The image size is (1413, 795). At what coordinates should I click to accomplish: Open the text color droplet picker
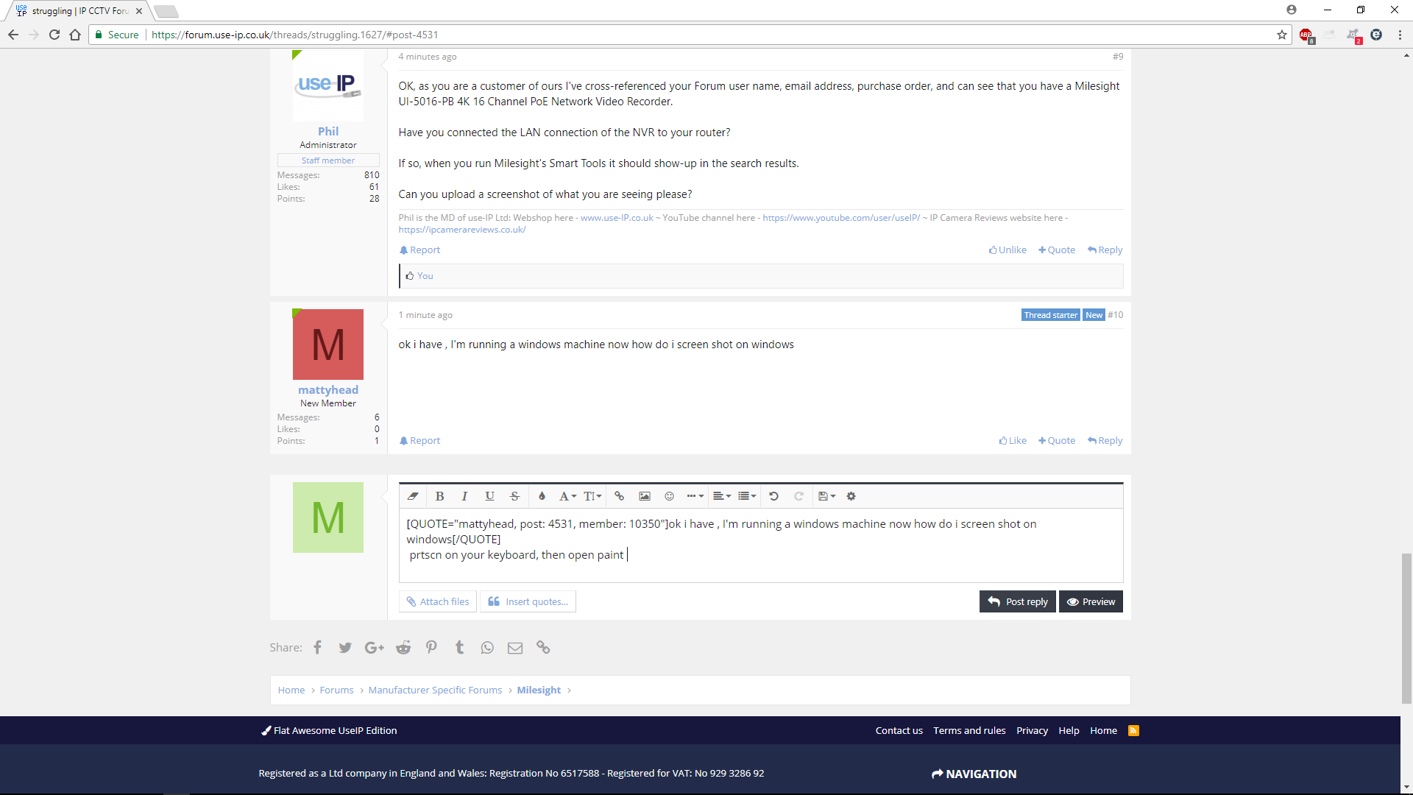[x=542, y=496]
